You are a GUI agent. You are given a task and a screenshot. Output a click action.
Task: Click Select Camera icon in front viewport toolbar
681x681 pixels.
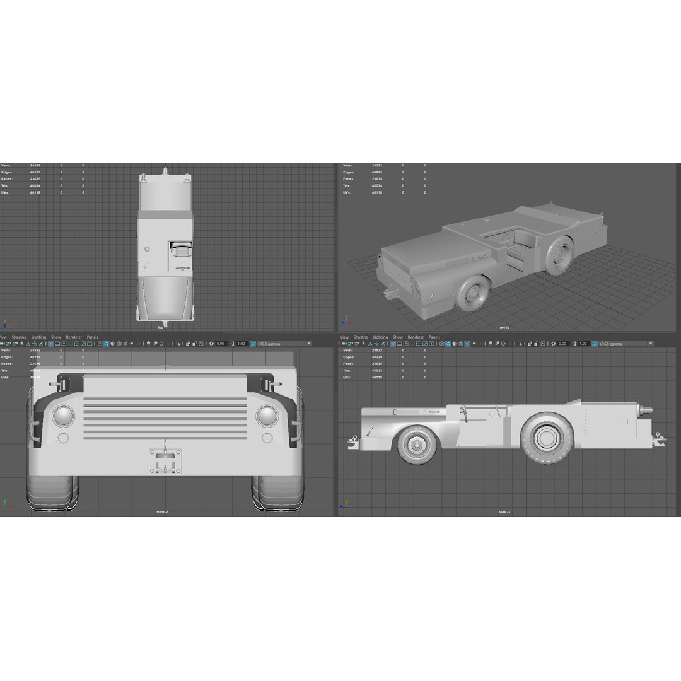pos(2,344)
